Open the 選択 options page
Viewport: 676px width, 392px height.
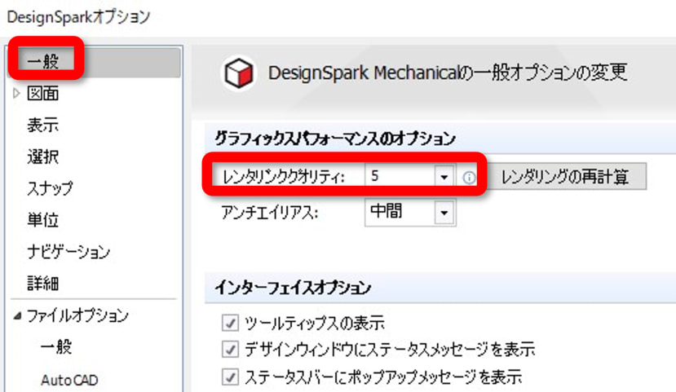[x=42, y=156]
